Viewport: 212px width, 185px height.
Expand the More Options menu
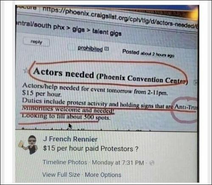point(103,175)
